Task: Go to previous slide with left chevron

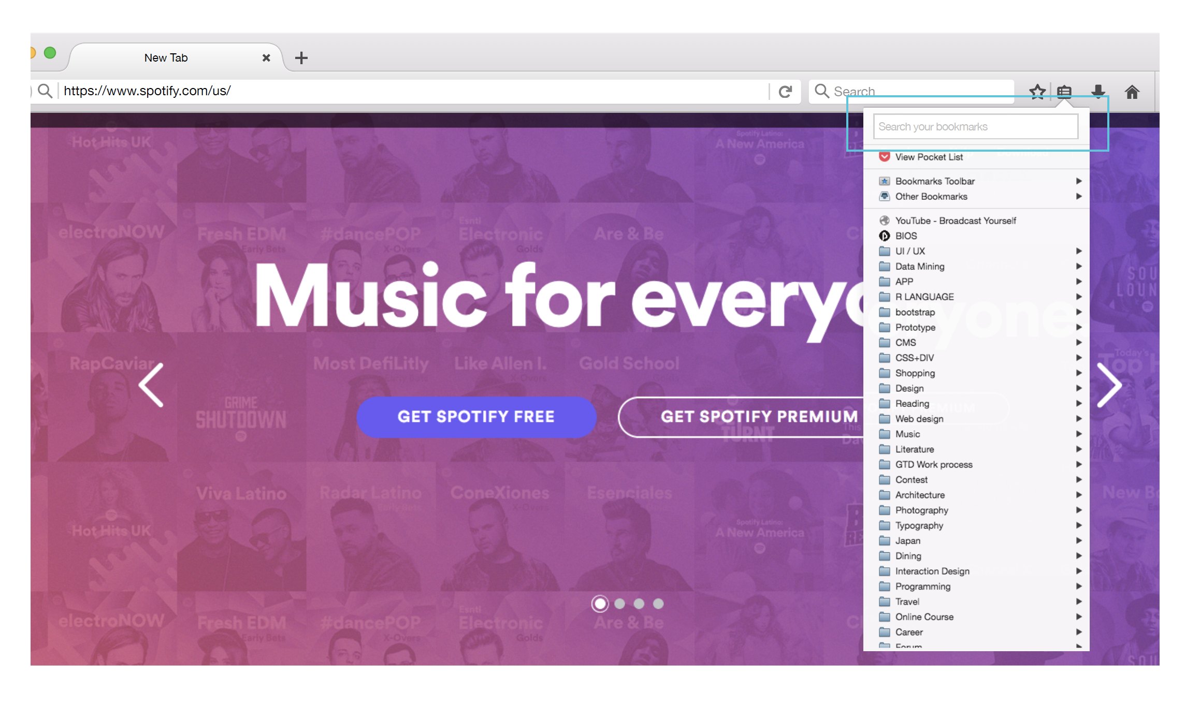Action: 151,385
